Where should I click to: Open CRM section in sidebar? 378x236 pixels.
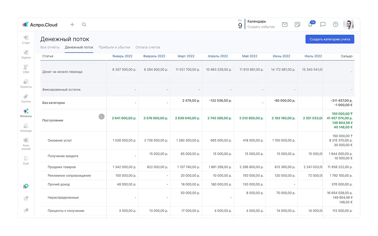click(26, 69)
